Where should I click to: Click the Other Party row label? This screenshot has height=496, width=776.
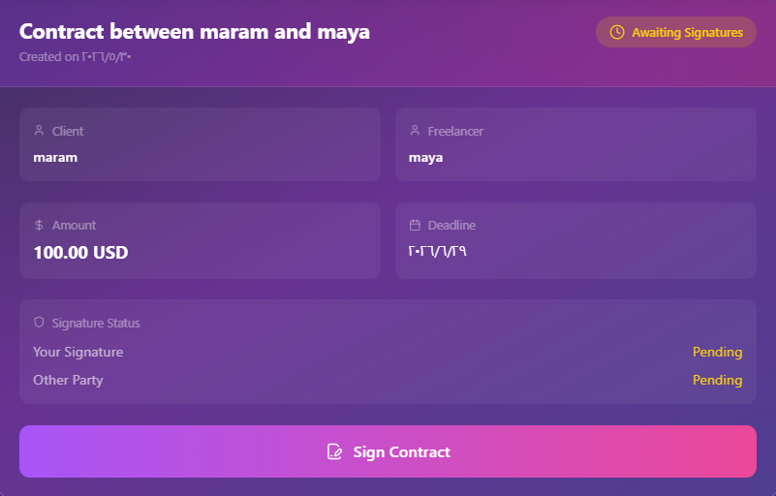point(68,380)
